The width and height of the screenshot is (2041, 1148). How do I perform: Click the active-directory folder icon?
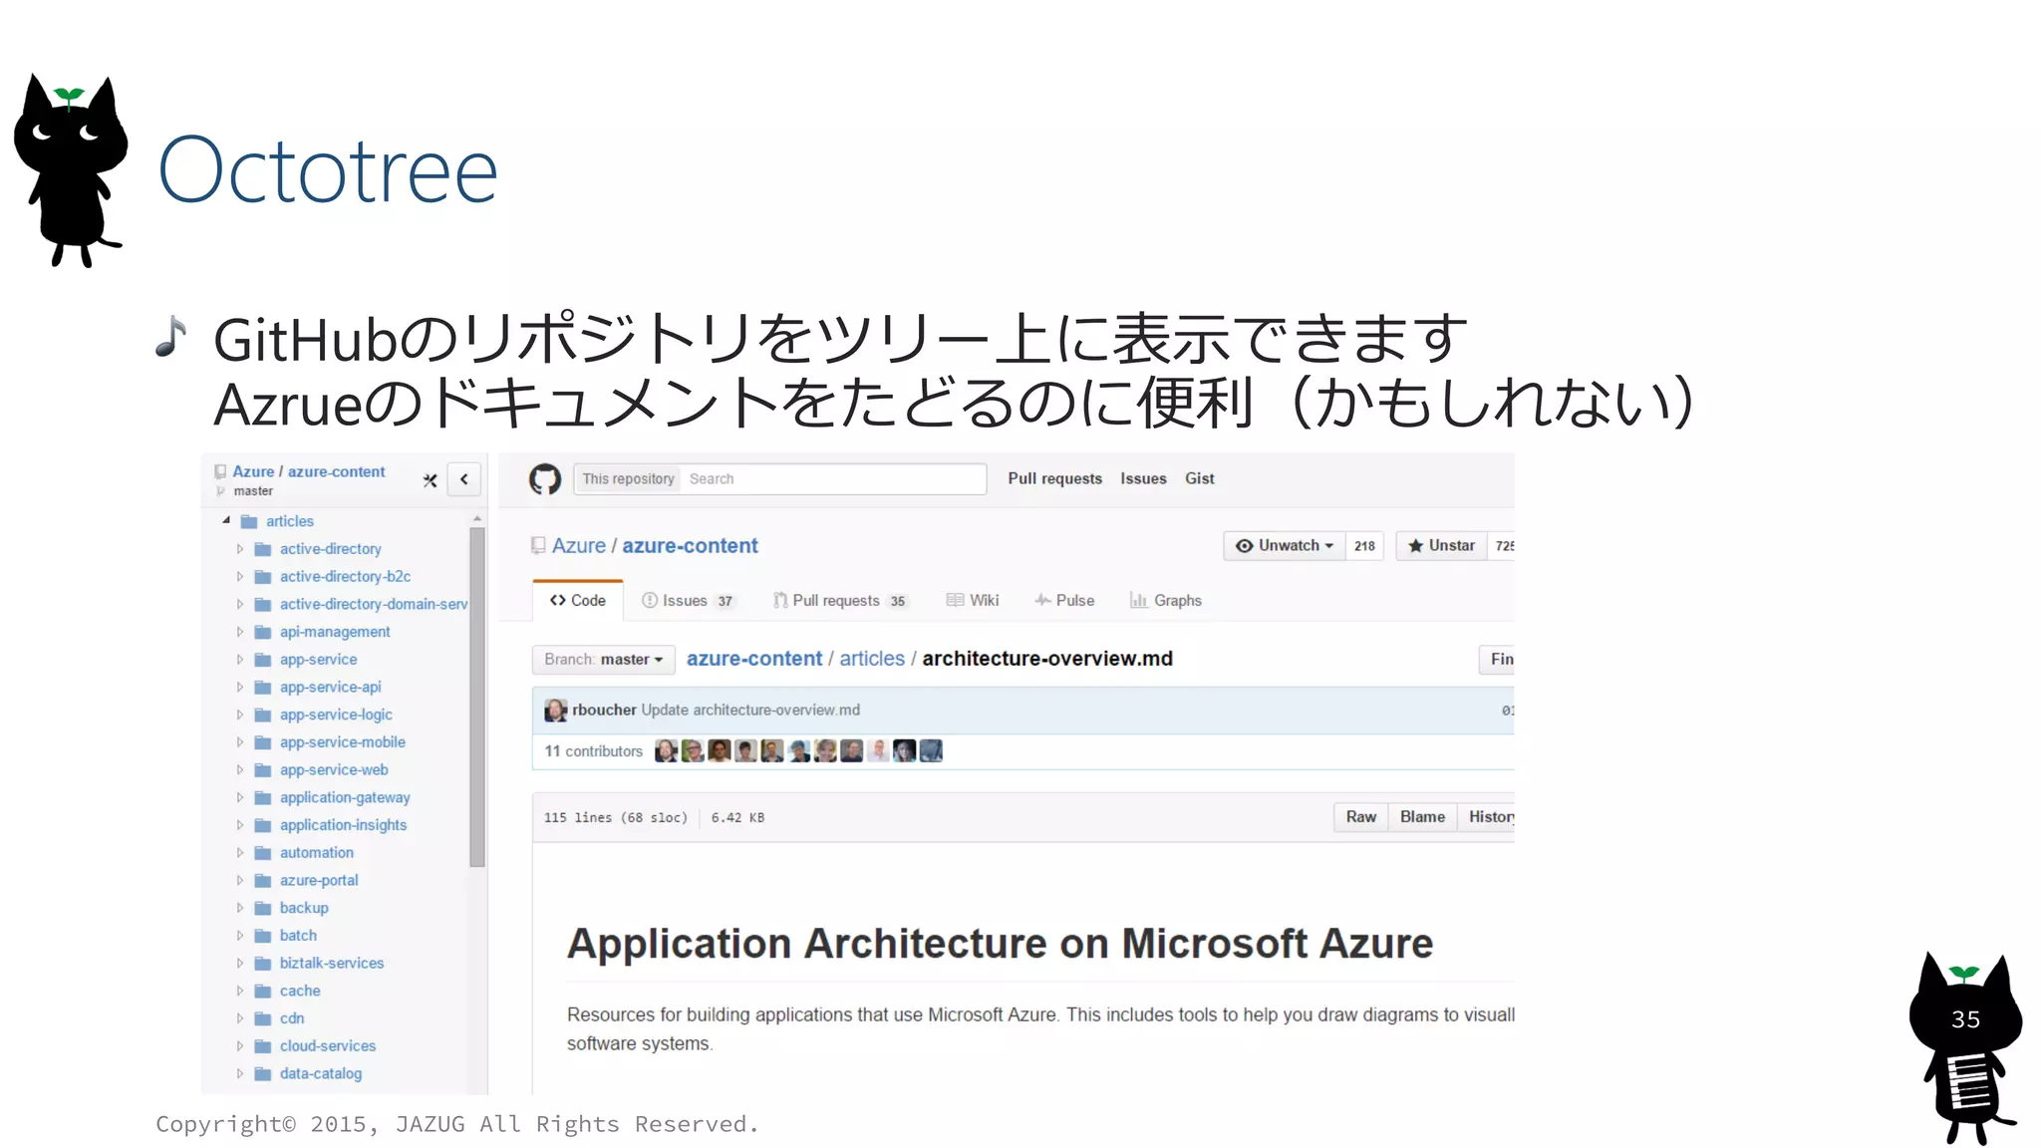point(263,549)
